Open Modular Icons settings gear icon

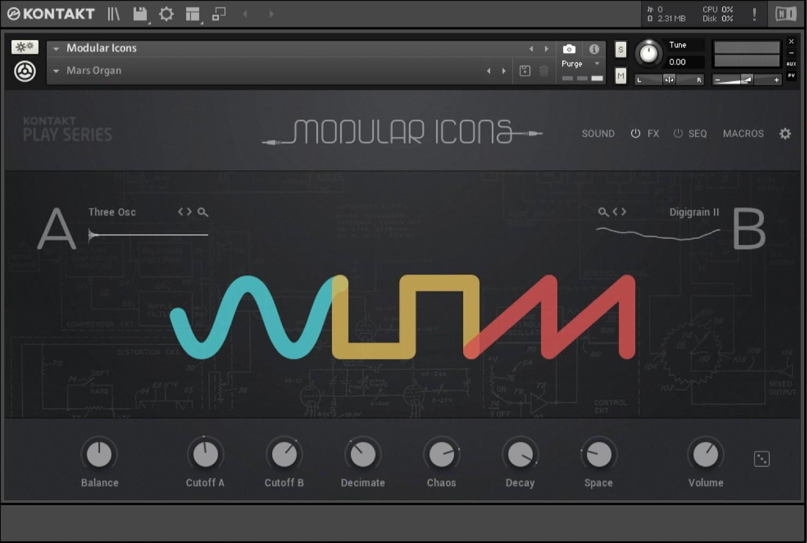pyautogui.click(x=785, y=133)
